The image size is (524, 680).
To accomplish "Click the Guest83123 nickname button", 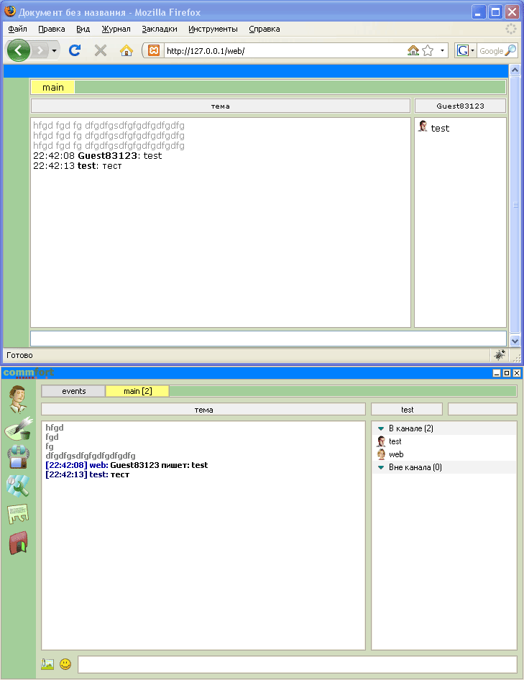I will coord(460,106).
